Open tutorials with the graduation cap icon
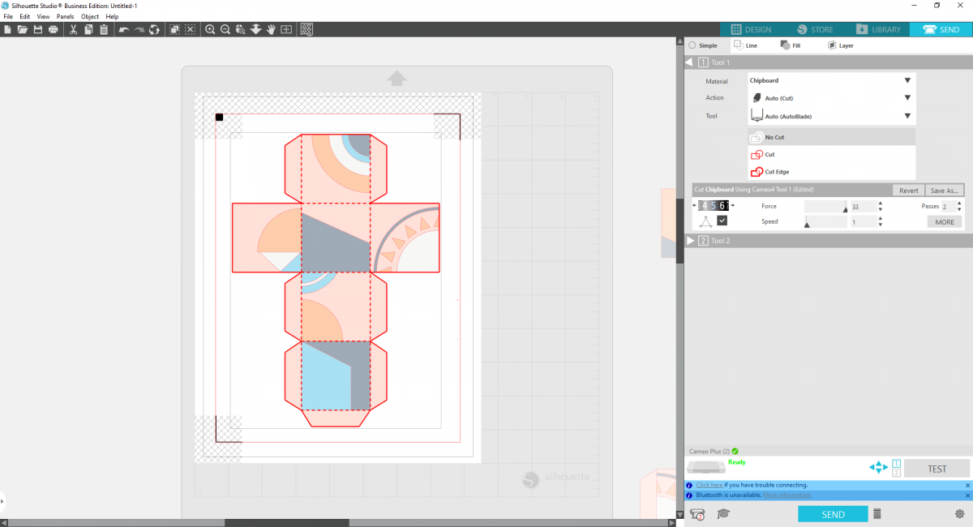973x527 pixels. (x=723, y=513)
